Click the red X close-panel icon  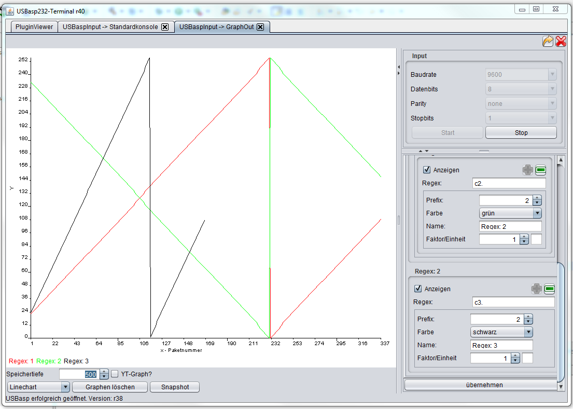pos(561,41)
